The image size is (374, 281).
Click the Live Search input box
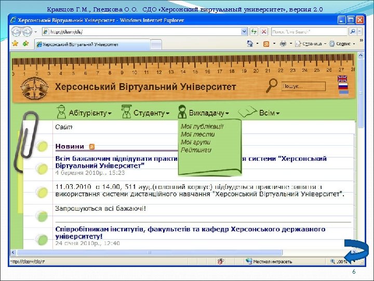(x=309, y=32)
